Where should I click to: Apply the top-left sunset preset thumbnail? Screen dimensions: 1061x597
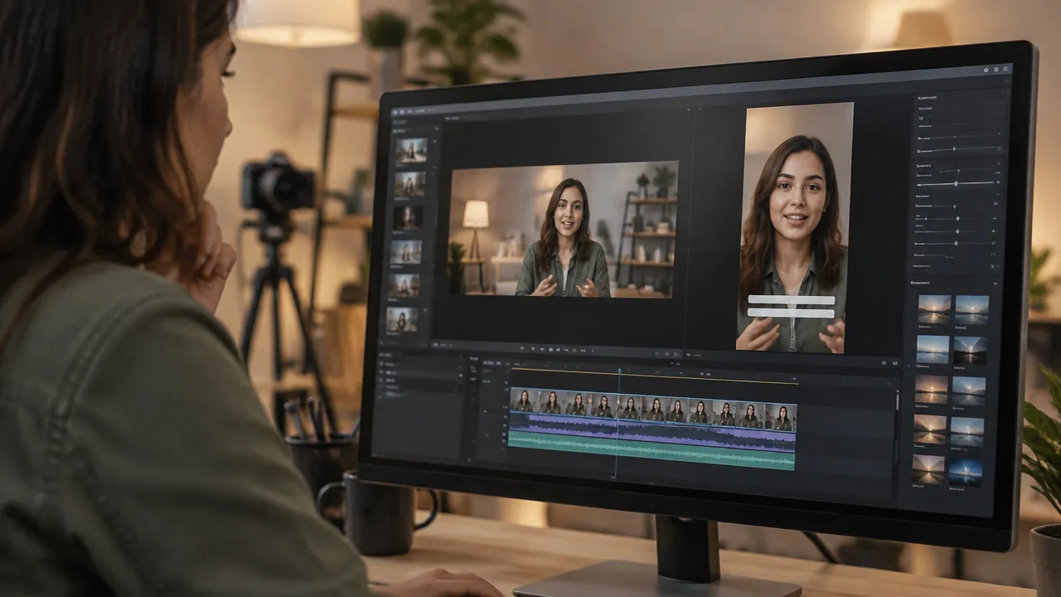pos(933,309)
